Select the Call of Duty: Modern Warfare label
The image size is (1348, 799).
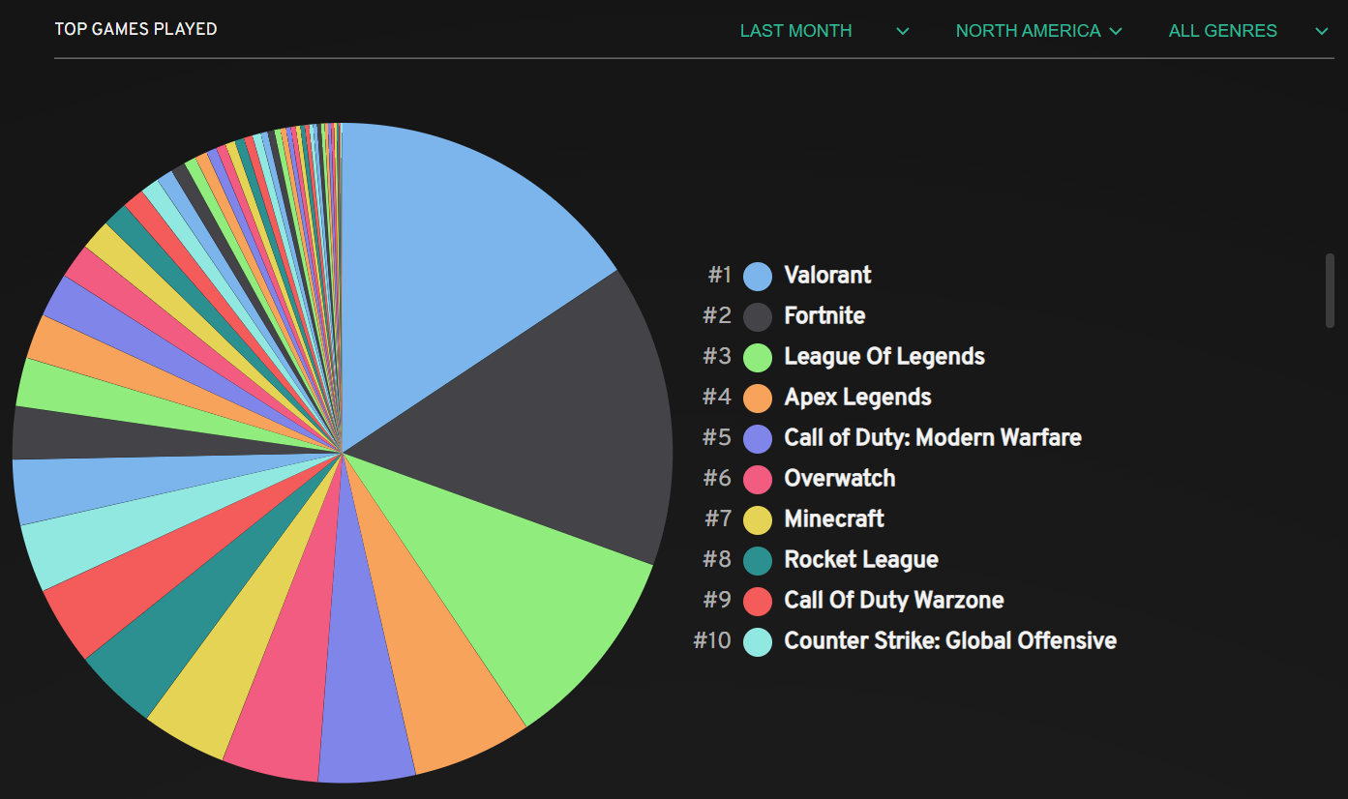click(x=933, y=437)
